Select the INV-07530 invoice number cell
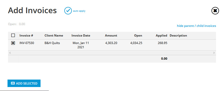 pos(27,43)
